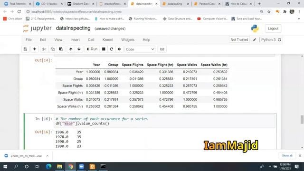Click inside the In [16] code cell
Viewport: 304px width, 171px height.
point(164,121)
